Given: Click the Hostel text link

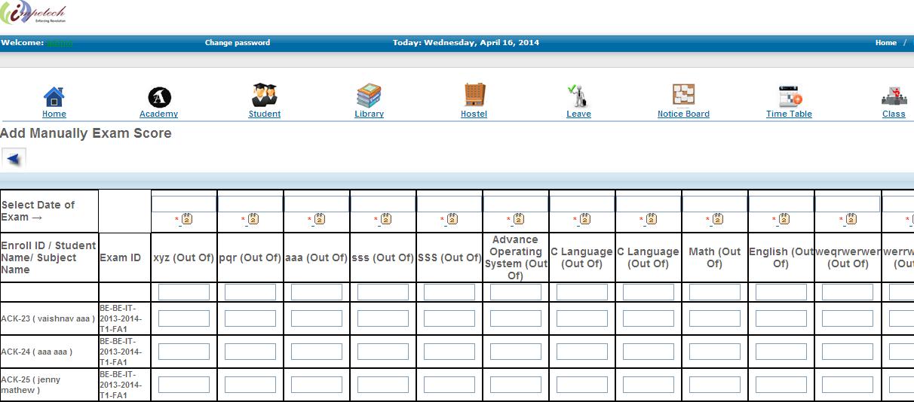Looking at the screenshot, I should (x=474, y=114).
